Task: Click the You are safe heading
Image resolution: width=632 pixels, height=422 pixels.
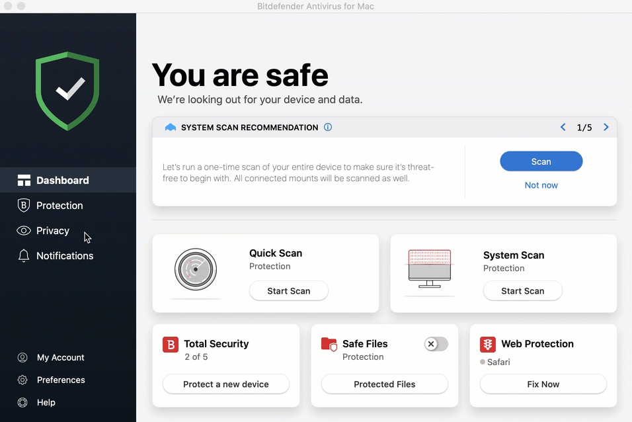Action: click(240, 75)
